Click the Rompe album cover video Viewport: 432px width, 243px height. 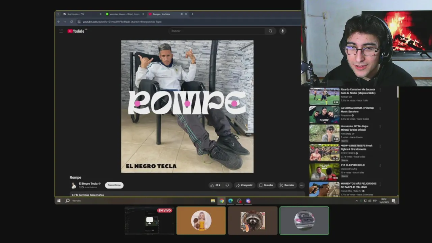[x=187, y=107]
